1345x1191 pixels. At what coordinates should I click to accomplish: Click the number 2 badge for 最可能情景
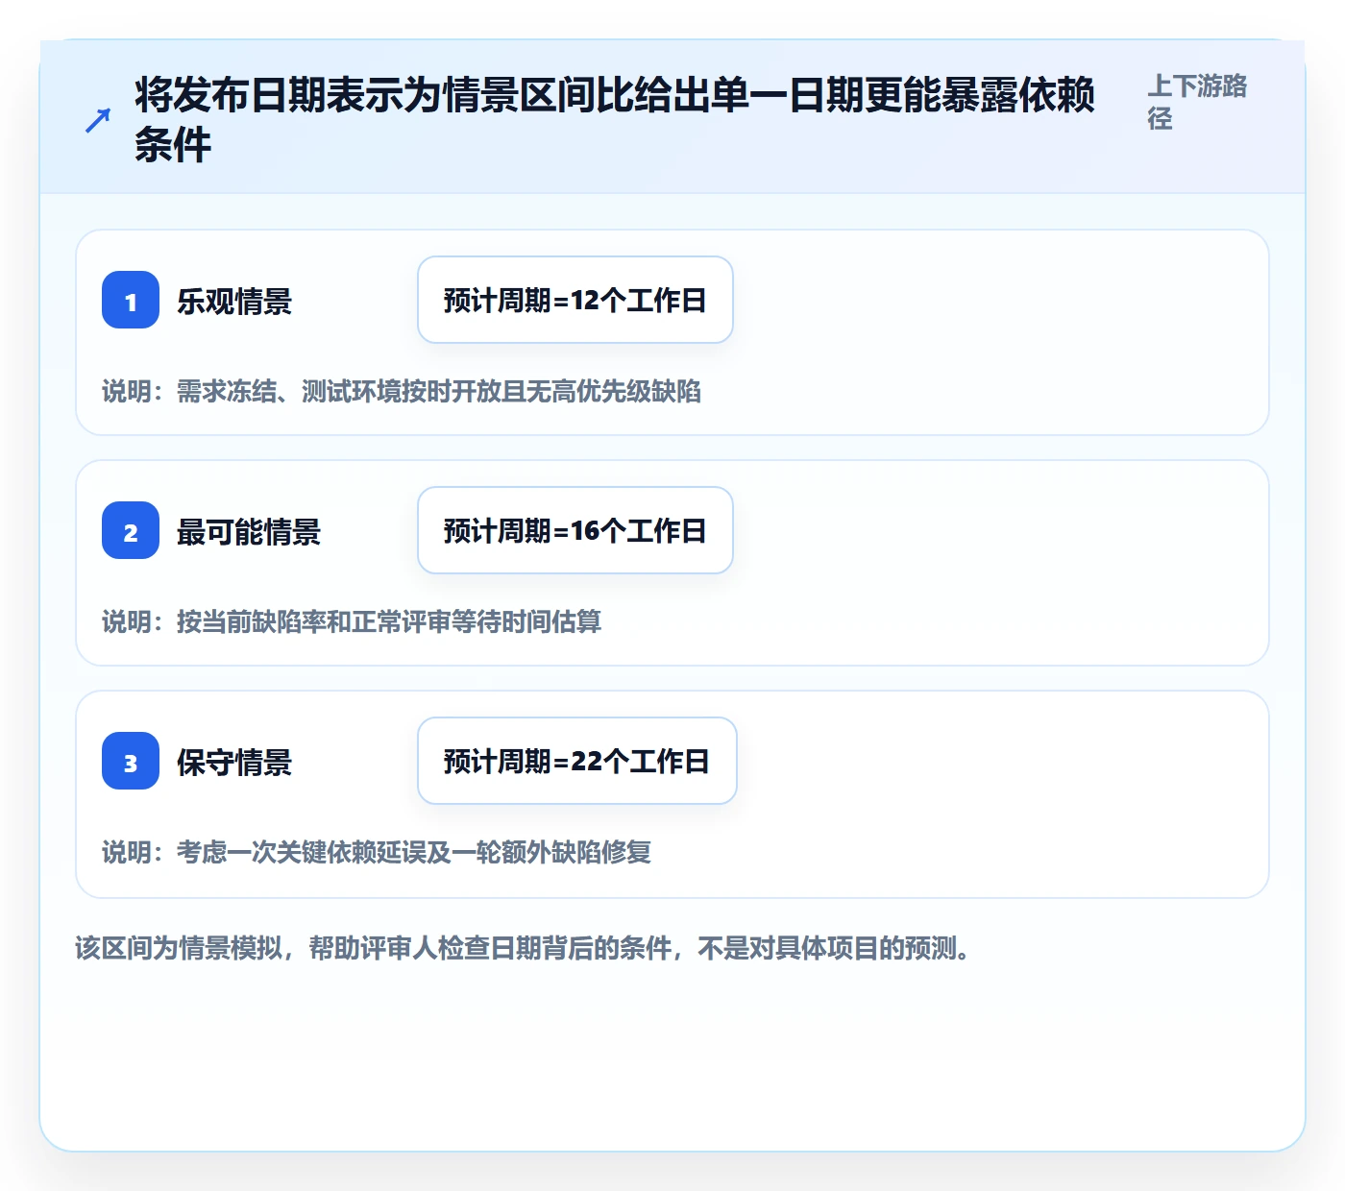tap(131, 530)
